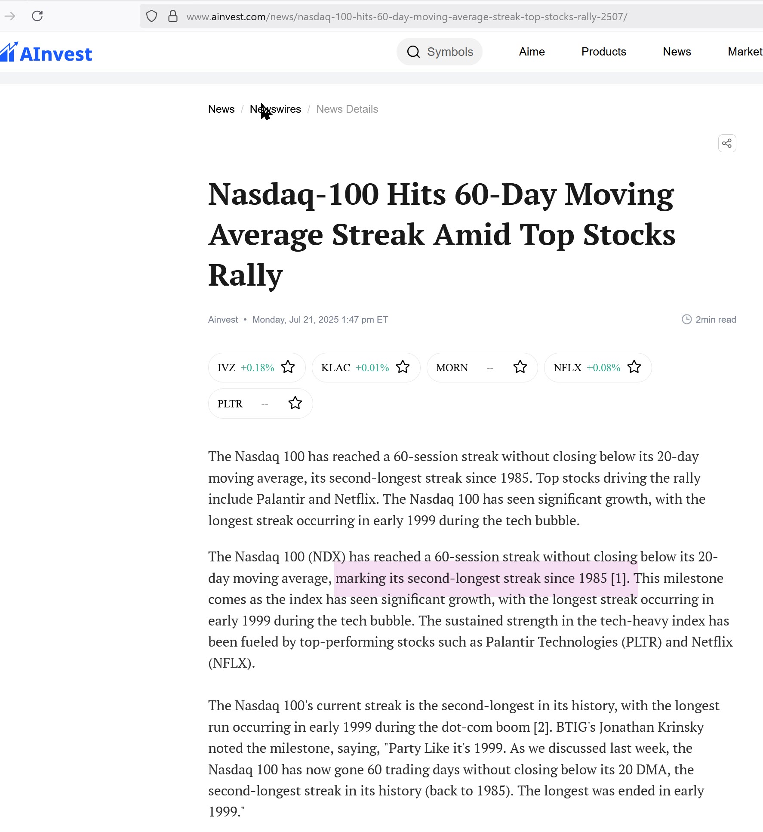The height and width of the screenshot is (832, 763).
Task: Open the Aime menu item
Action: 532,52
